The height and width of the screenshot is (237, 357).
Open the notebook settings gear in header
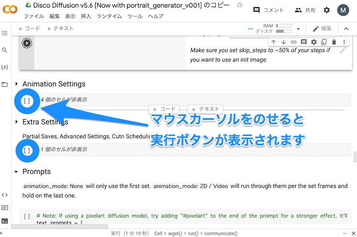point(327,10)
